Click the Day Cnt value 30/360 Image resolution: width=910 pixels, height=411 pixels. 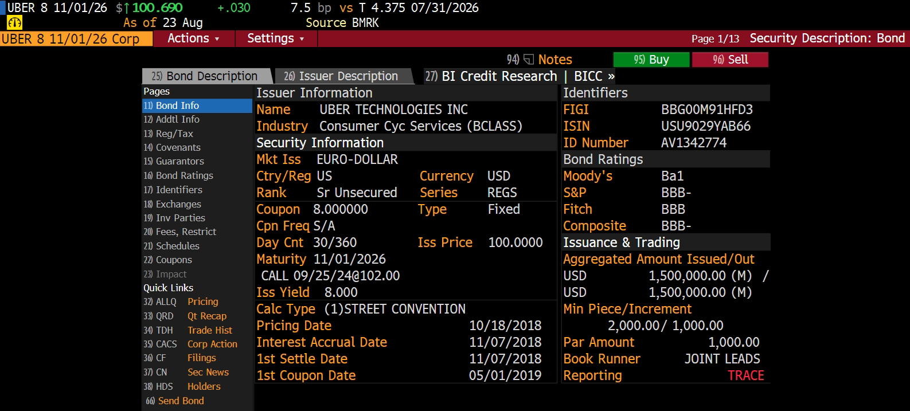click(x=335, y=242)
